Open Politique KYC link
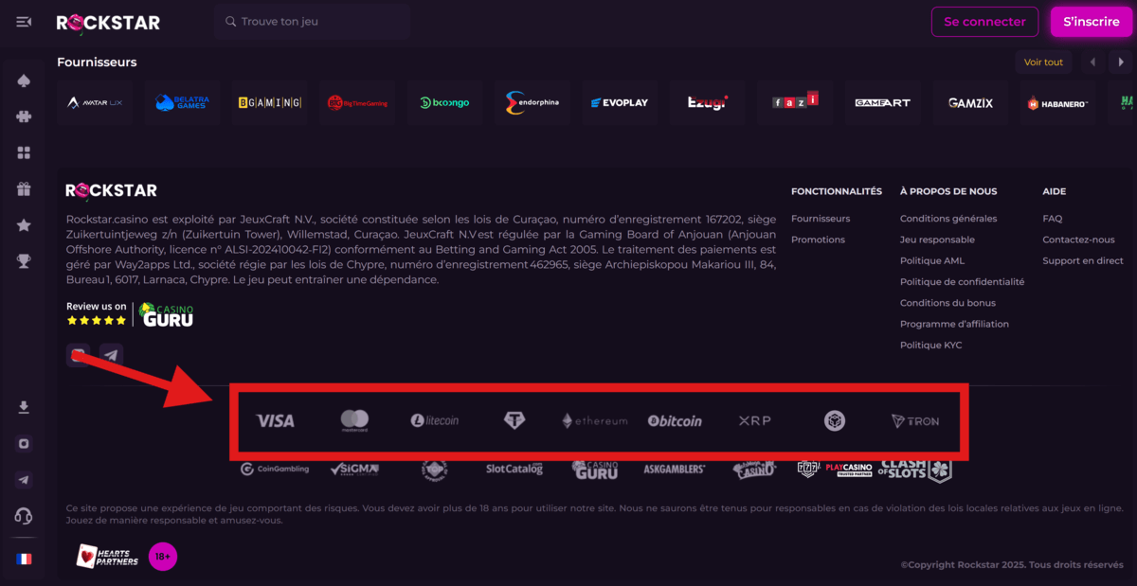Screen dimensions: 1137x586 pos(930,346)
